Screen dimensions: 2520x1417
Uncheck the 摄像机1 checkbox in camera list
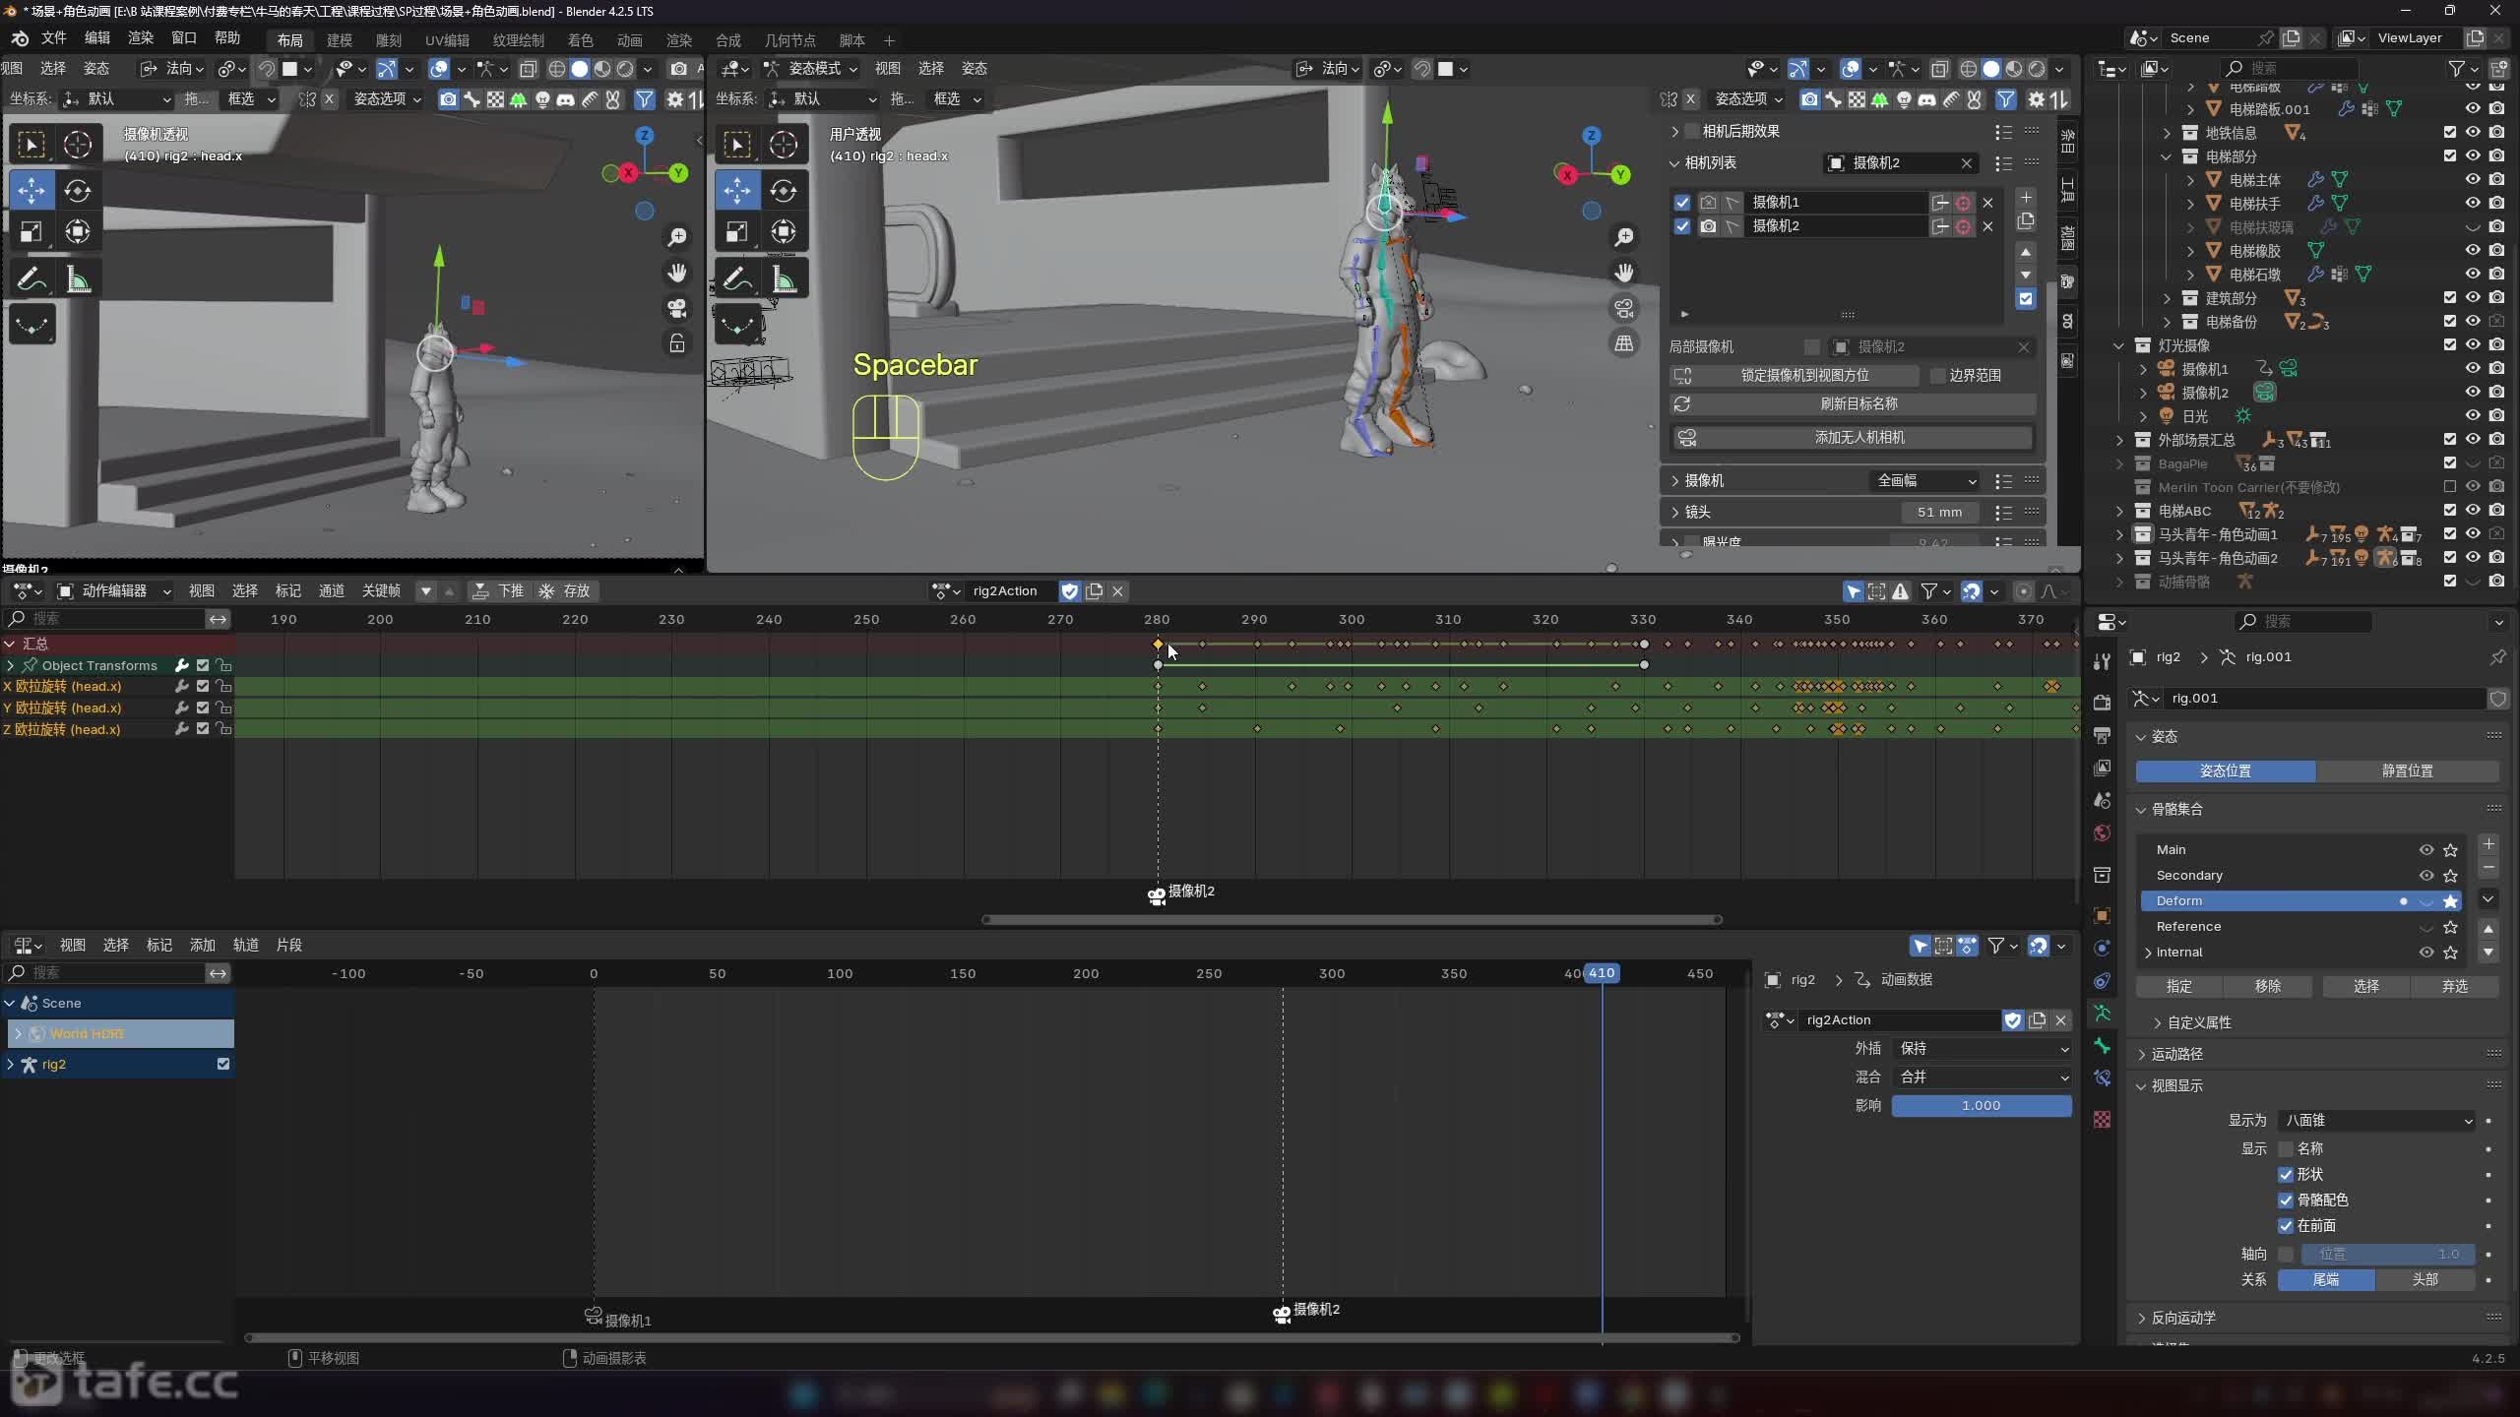tap(1682, 202)
